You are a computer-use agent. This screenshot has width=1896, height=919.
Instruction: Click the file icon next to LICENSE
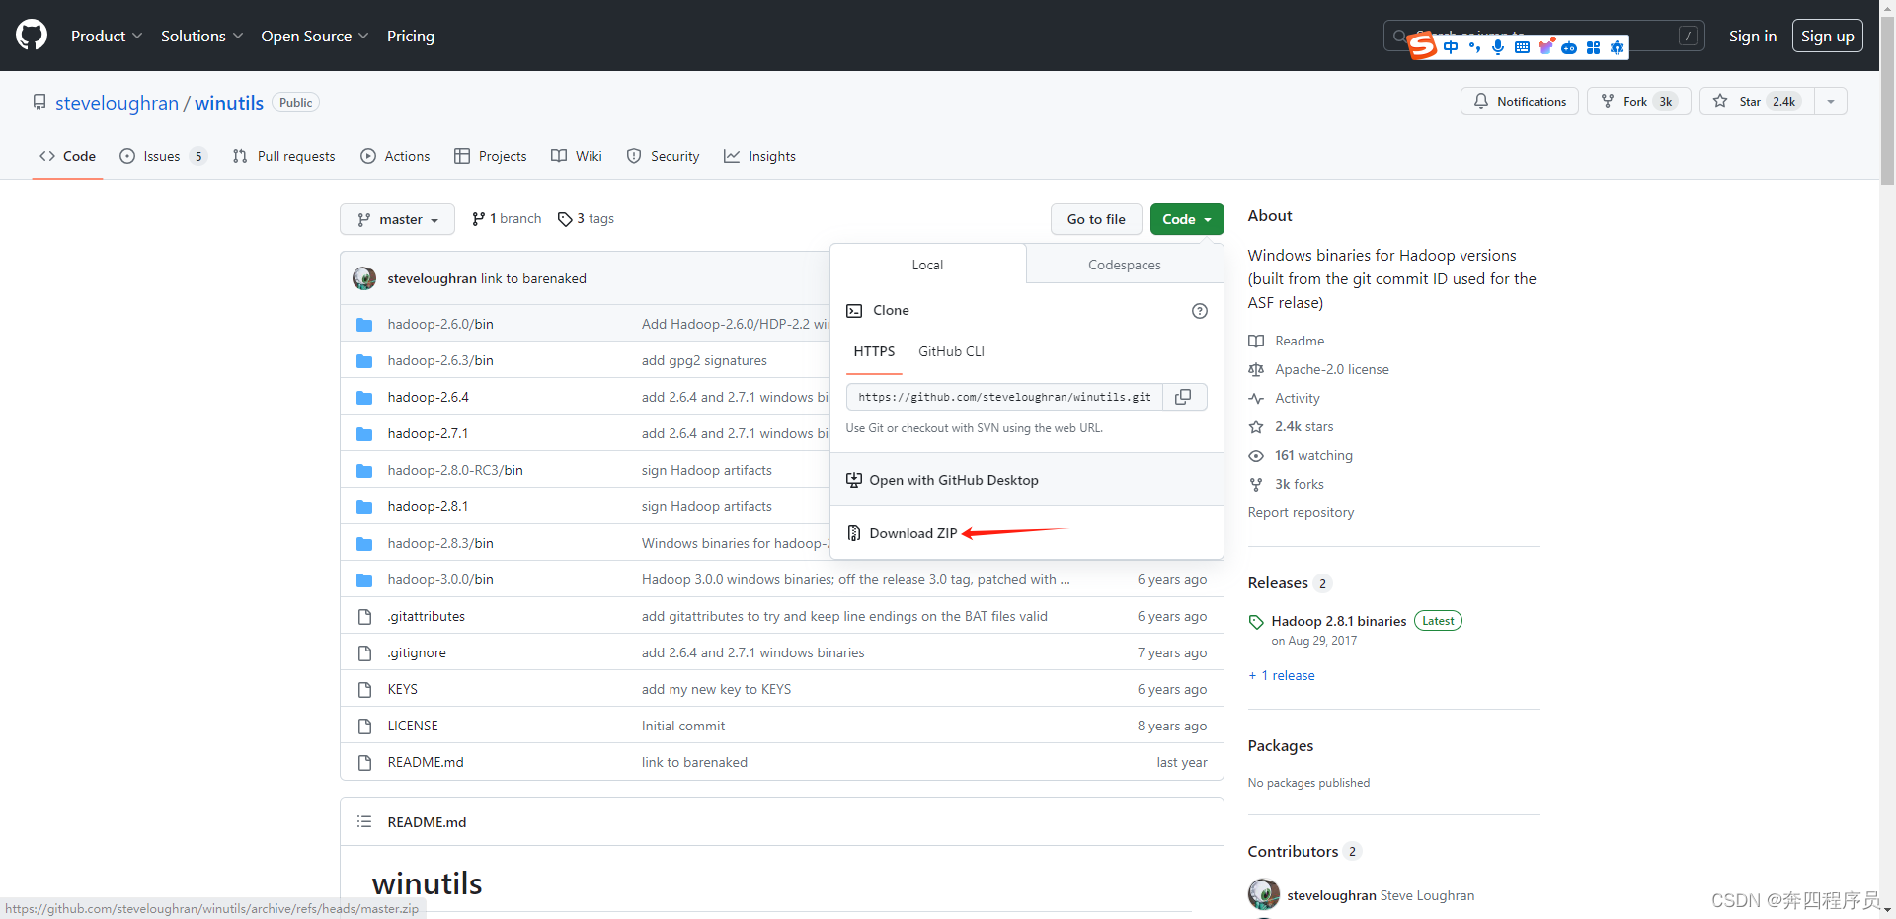(364, 726)
